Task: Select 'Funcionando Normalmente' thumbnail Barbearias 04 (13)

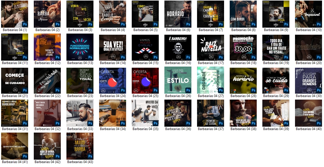Action: pyautogui.click(x=80, y=47)
